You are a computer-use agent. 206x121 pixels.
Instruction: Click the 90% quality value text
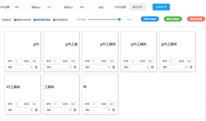click(130, 20)
